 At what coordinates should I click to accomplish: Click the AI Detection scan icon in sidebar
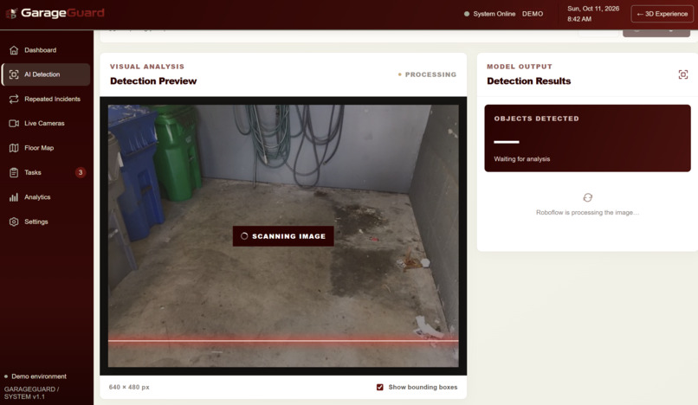[x=14, y=74]
